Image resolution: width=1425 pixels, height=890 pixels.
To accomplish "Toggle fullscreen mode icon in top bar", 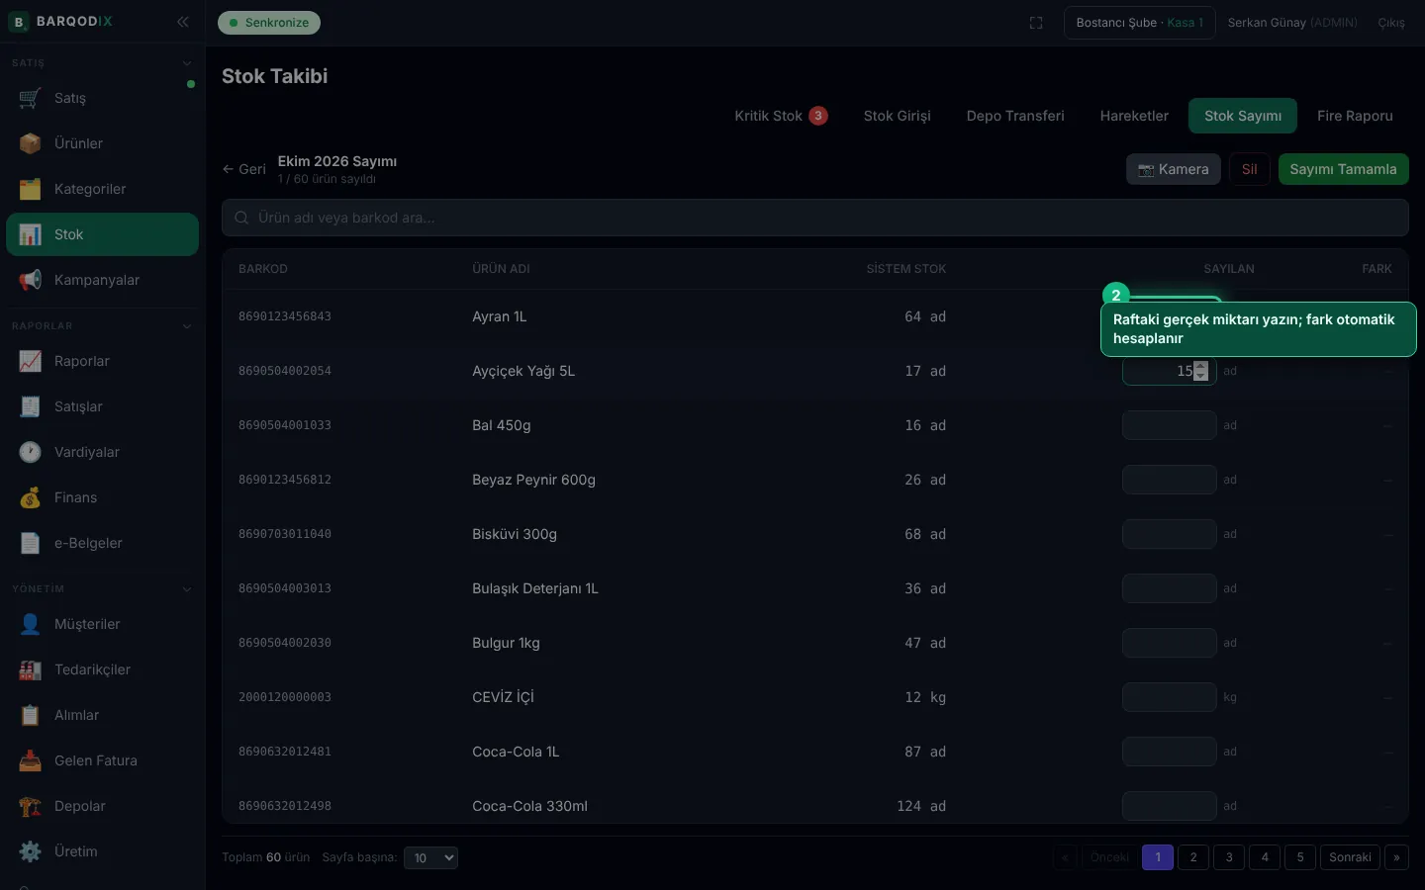I will click(x=1036, y=23).
